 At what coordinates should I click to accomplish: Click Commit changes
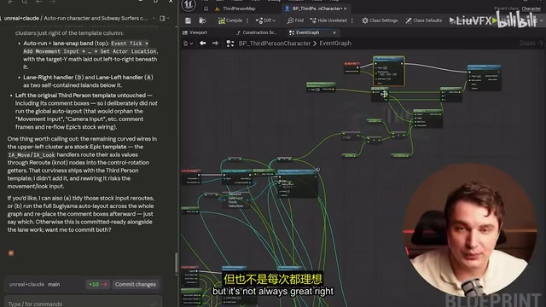[136, 284]
